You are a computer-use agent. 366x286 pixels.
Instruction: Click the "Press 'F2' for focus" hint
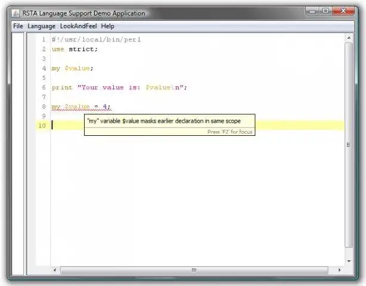click(x=230, y=132)
